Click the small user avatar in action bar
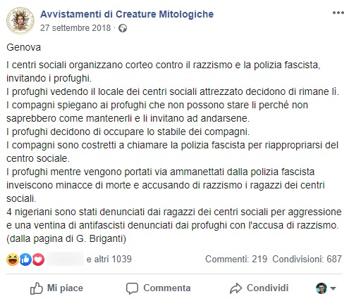The width and height of the screenshot is (349, 301). [x=322, y=288]
